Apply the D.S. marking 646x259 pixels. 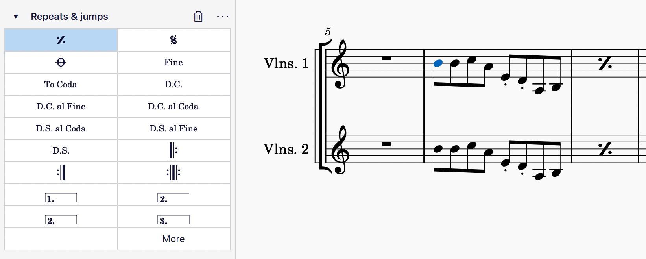(61, 150)
